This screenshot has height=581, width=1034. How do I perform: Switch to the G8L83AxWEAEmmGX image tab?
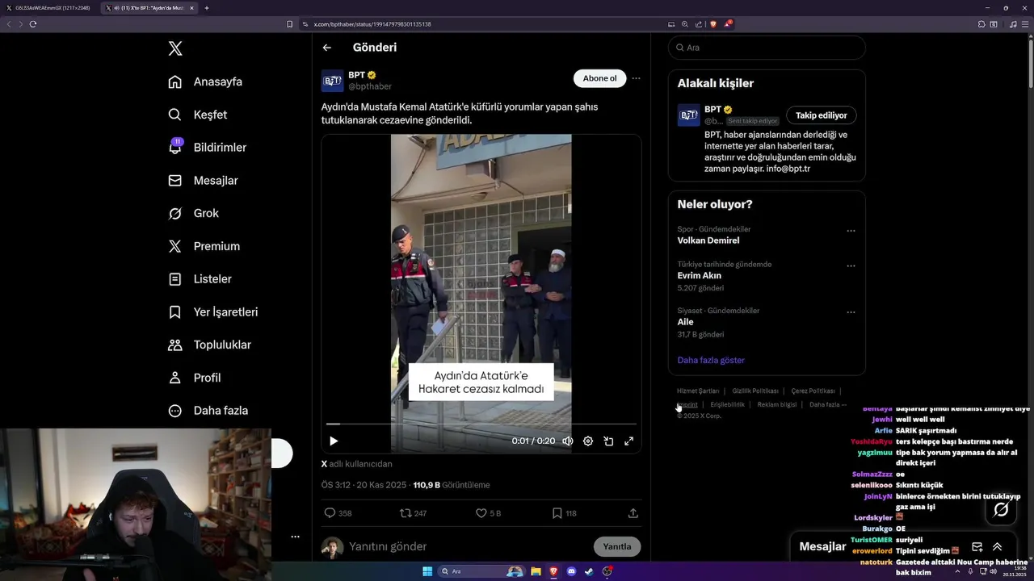[50, 8]
